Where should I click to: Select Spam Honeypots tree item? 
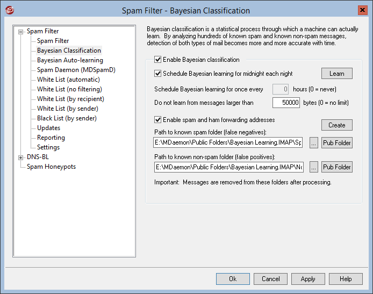(x=51, y=167)
